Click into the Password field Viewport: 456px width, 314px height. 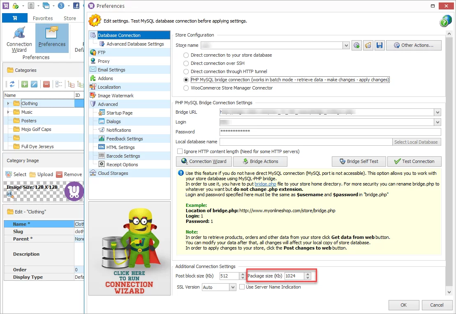point(330,132)
